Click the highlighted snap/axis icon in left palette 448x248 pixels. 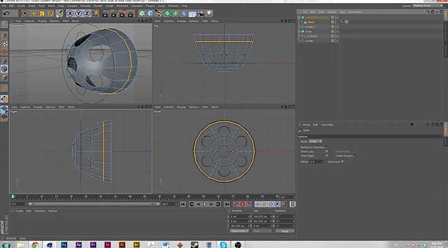point(4,99)
